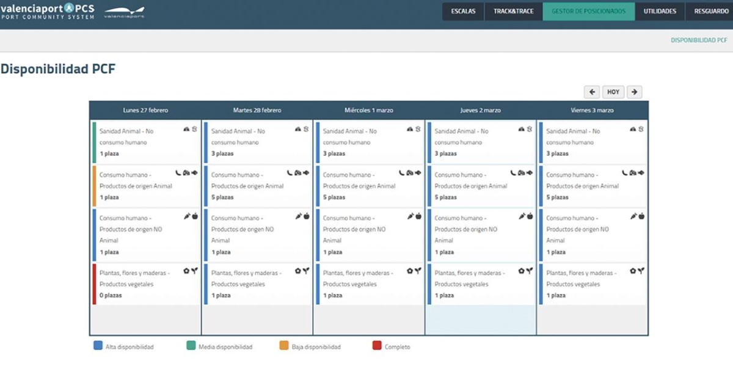Screen dimensions: 733x377
Task: Click carrot and apple icons on Lunes card
Action: pyautogui.click(x=191, y=216)
